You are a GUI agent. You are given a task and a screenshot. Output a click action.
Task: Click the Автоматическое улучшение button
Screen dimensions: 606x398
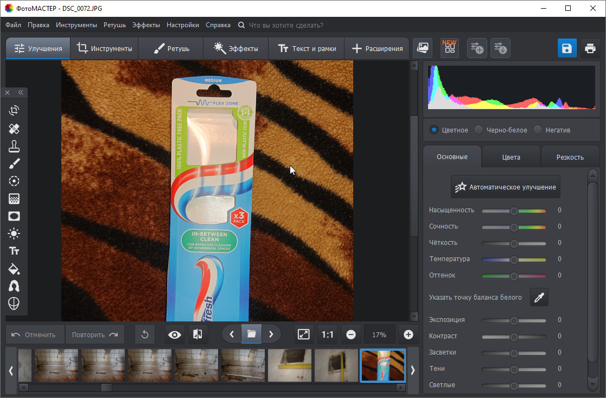pyautogui.click(x=505, y=187)
